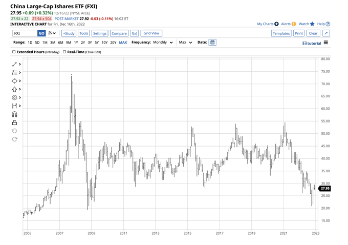This screenshot has width=348, height=245.
Task: Click the Alerts exclamation icon
Action: (294, 24)
